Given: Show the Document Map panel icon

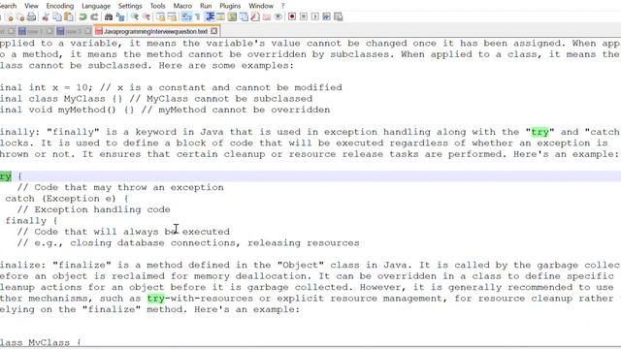Looking at the screenshot, I should (232, 17).
